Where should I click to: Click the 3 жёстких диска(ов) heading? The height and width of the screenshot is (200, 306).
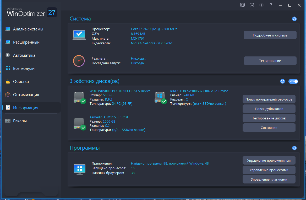(95, 81)
